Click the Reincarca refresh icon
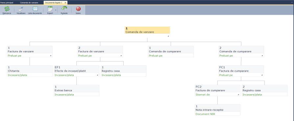This screenshot has width=294, height=121. point(7,9)
